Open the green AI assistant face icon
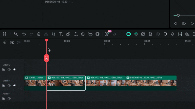The width and height of the screenshot is (195, 109). tap(129, 34)
